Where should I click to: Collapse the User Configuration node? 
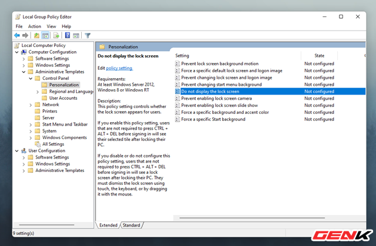[17, 151]
